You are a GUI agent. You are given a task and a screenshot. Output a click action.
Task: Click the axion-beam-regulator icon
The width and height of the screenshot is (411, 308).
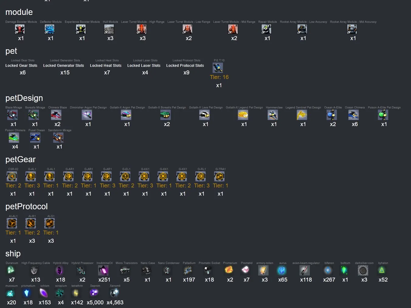(305, 270)
